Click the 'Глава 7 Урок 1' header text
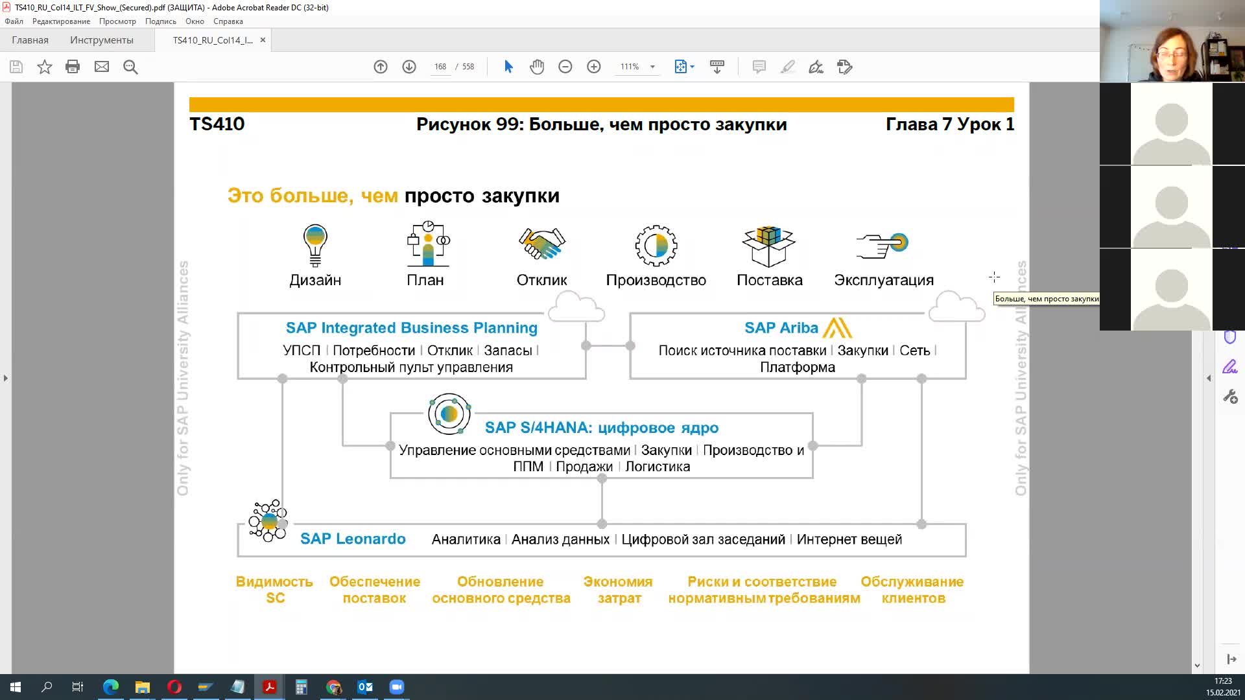The image size is (1245, 700). point(950,124)
